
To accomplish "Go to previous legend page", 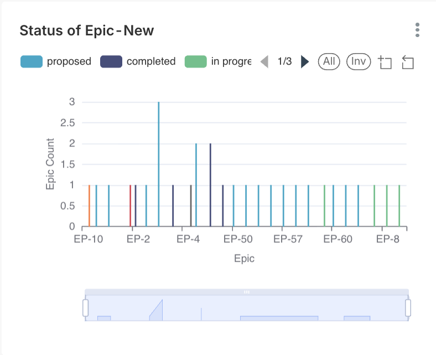I will coord(264,61).
